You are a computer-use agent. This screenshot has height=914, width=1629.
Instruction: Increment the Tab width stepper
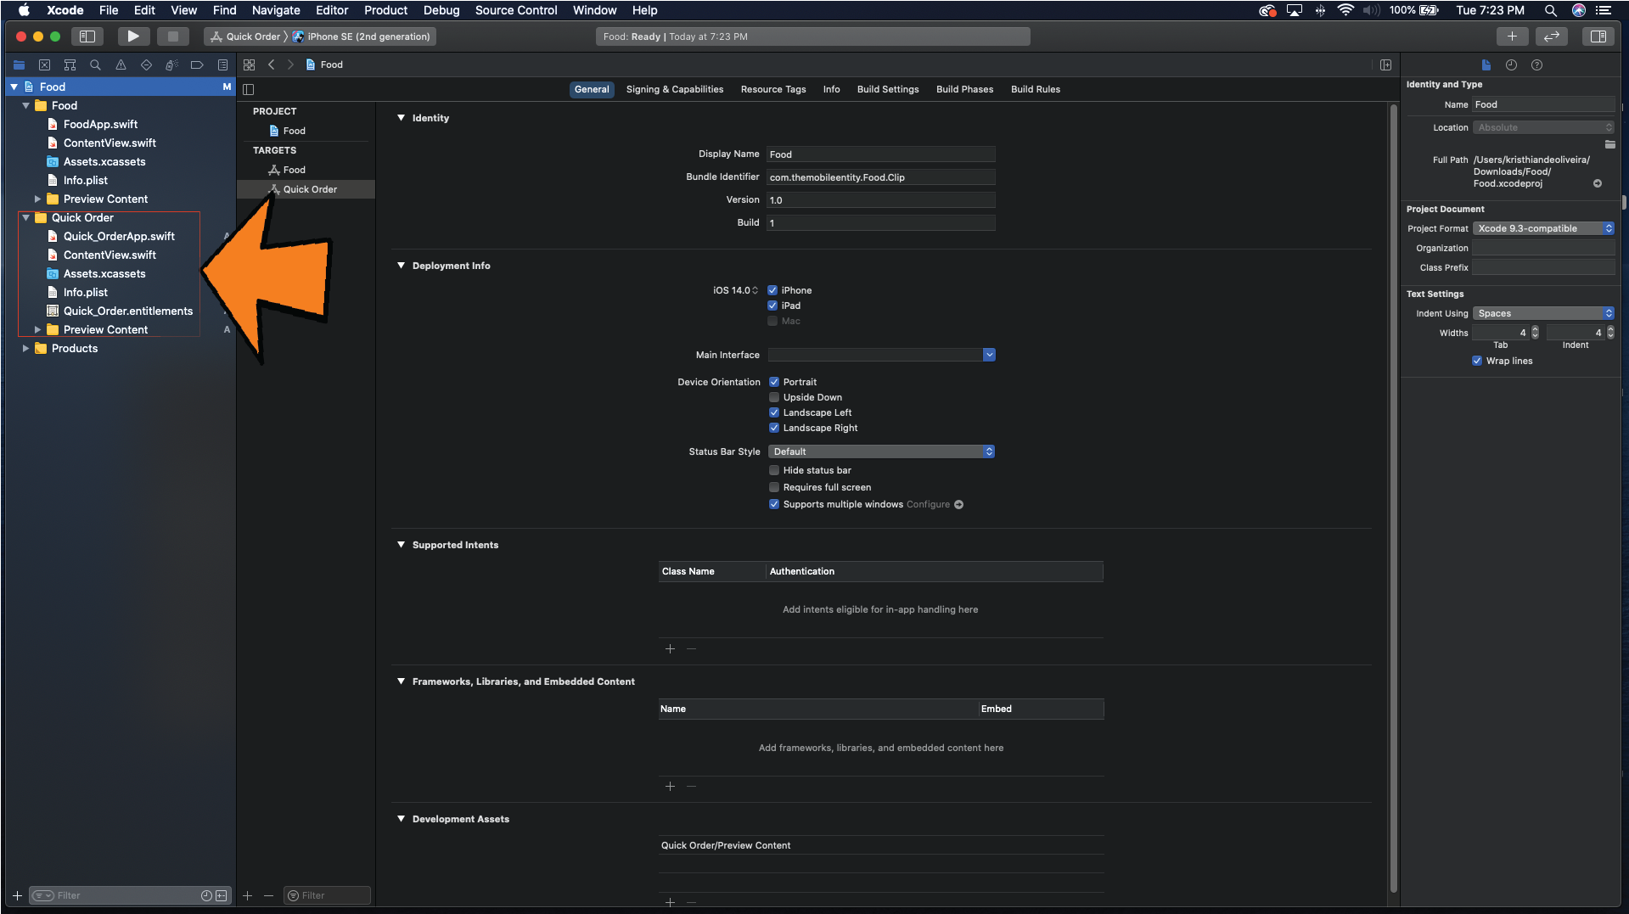point(1535,329)
